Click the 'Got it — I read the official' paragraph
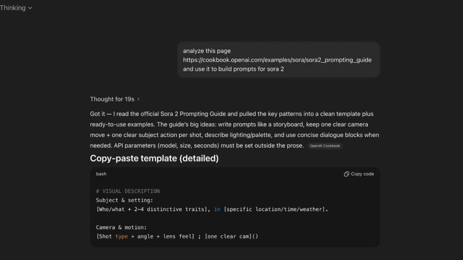This screenshot has width=463, height=260. [x=235, y=130]
